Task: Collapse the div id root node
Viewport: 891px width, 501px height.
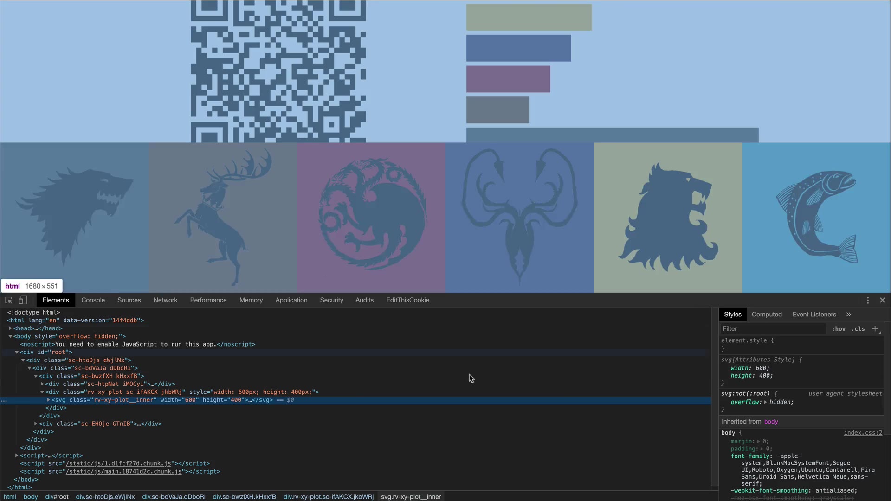Action: pyautogui.click(x=17, y=352)
